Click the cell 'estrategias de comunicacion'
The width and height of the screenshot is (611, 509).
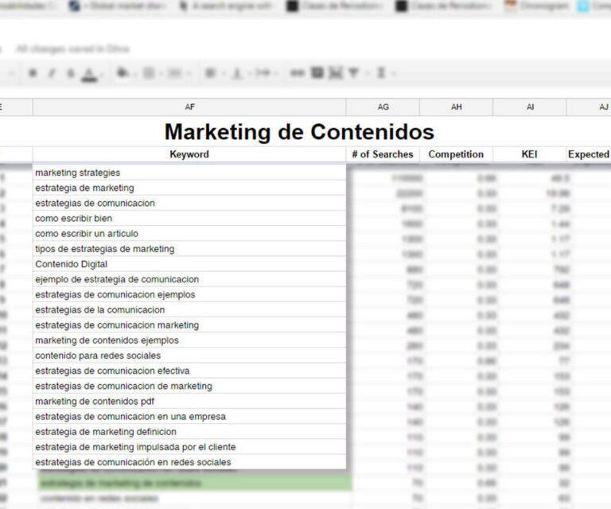click(189, 203)
